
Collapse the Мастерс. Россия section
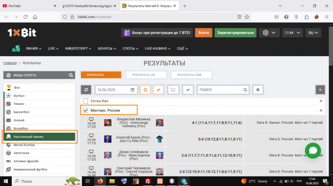pos(321,110)
